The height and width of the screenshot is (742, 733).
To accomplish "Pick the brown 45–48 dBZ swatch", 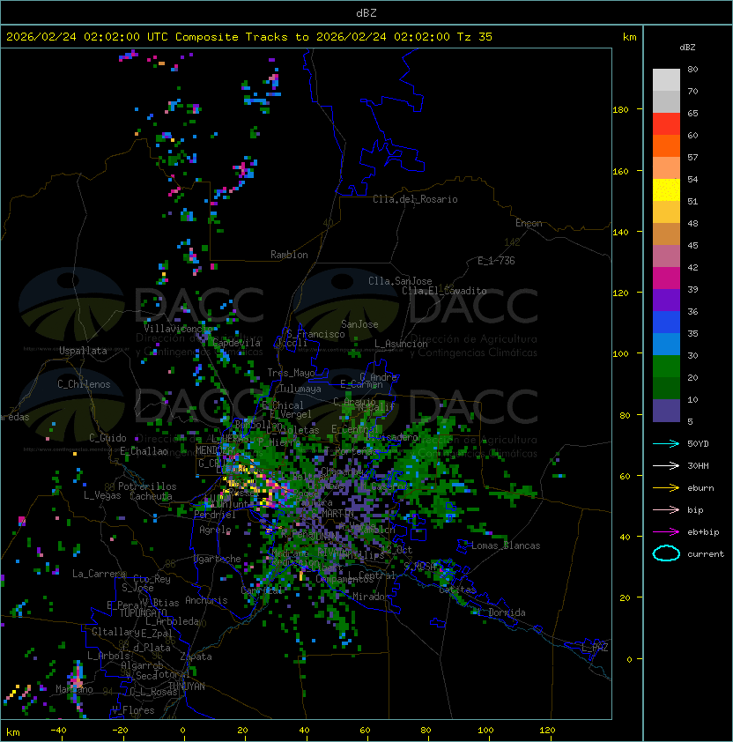I will pyautogui.click(x=666, y=234).
